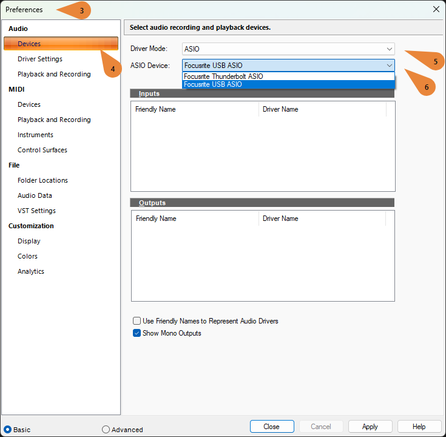Click the Inputs section header bar

[262, 93]
